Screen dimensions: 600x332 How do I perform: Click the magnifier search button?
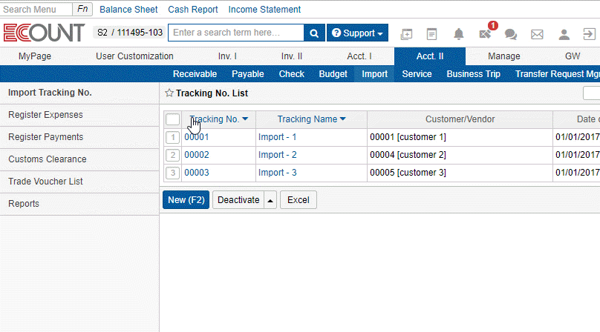coord(314,33)
